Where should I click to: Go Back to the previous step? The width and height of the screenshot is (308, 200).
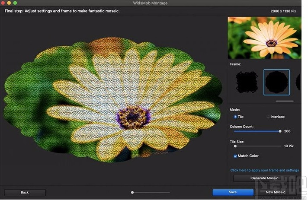[25, 192]
